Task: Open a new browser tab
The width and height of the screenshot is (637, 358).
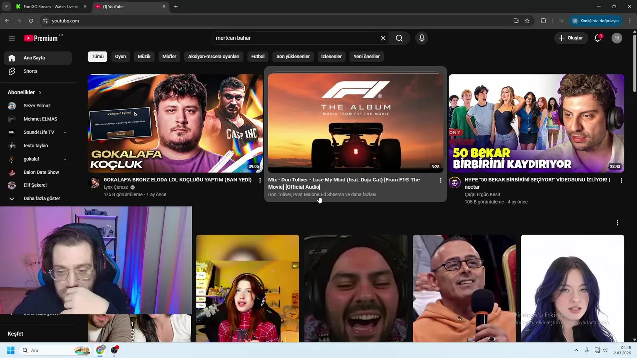Action: (x=176, y=7)
